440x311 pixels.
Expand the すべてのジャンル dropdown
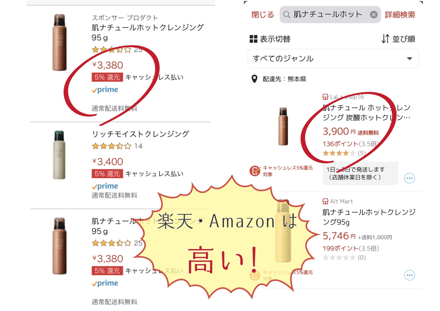333,59
